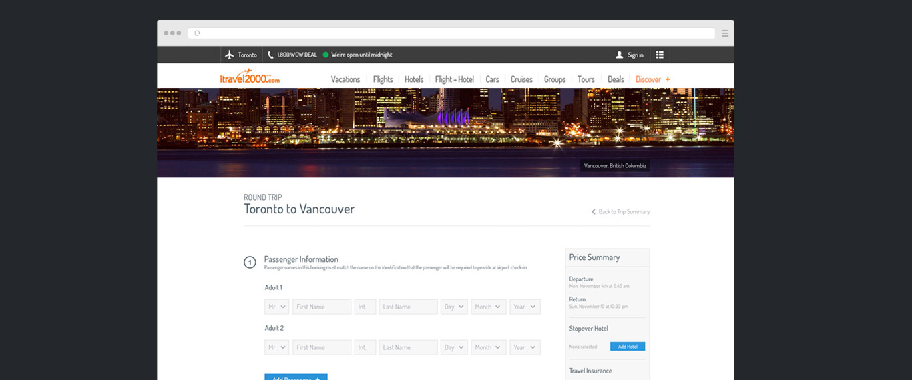Open the Vacations menu
Viewport: 912px width, 380px height.
coord(345,79)
